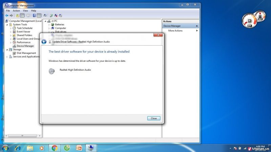Expand the Event Viewer node arrow
This screenshot has width=271, height=152.
pos(11,32)
